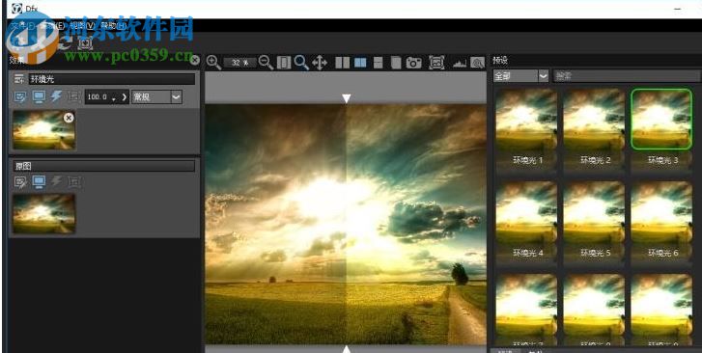Viewport: 702px width, 353px height.
Task: Click the lightning bolt icon in 原图 layer
Action: click(56, 181)
